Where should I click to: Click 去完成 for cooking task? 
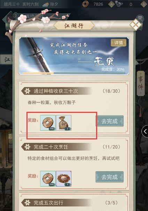(109, 177)
